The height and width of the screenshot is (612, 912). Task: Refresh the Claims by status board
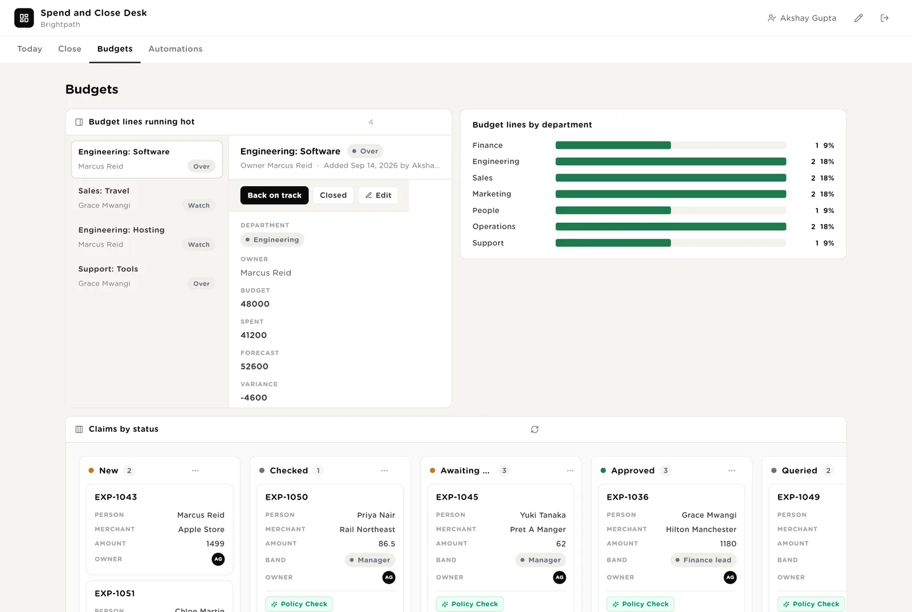pyautogui.click(x=535, y=429)
